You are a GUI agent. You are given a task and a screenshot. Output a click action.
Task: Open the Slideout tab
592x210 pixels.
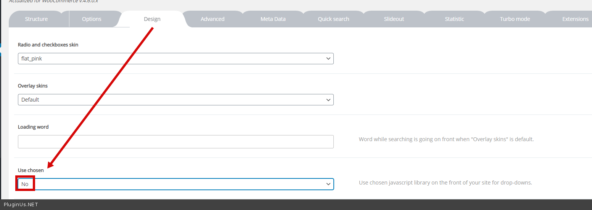point(394,19)
